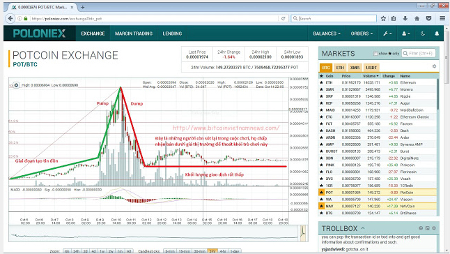Click the magnifier in browser search box

[295, 18]
